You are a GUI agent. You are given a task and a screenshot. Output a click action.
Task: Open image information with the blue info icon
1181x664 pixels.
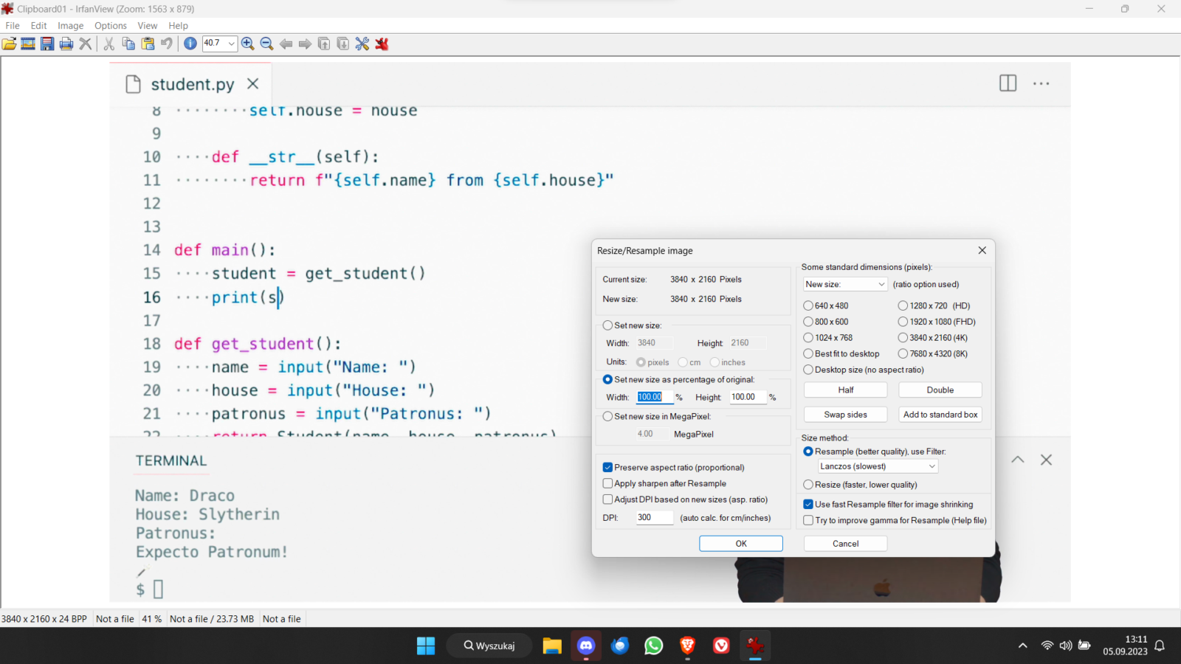[190, 44]
